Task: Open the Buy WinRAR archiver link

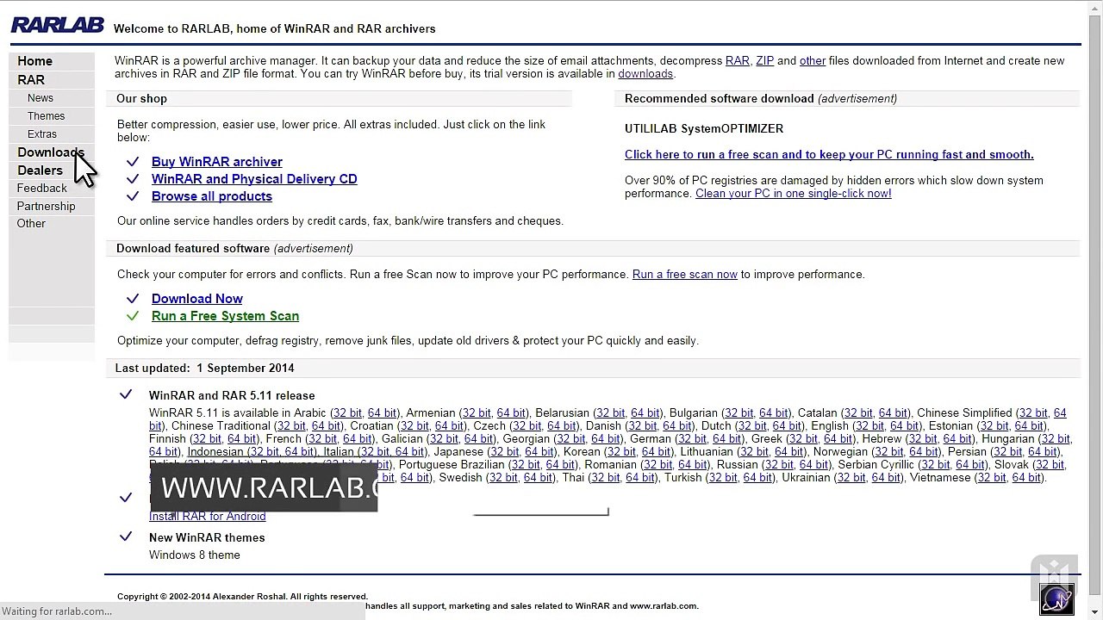Action: tap(216, 162)
